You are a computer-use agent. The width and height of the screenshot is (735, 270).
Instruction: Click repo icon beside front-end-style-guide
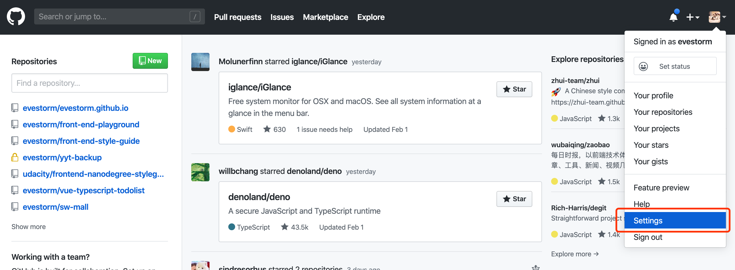15,141
